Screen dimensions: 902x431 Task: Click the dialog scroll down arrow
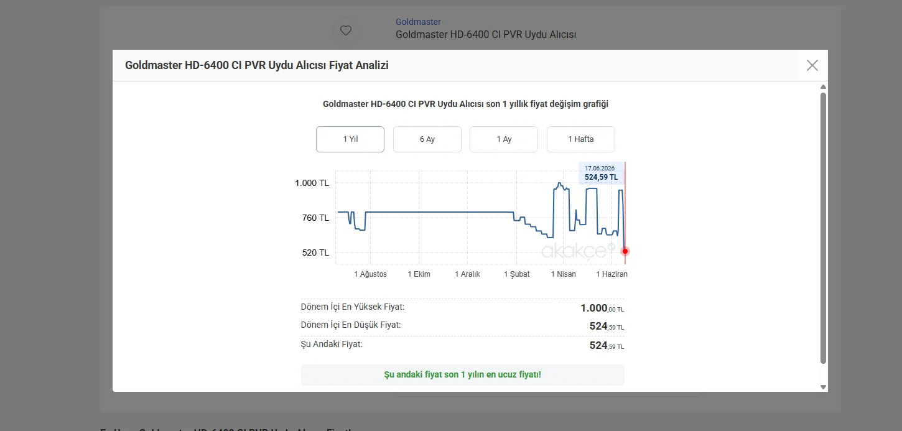(x=824, y=387)
